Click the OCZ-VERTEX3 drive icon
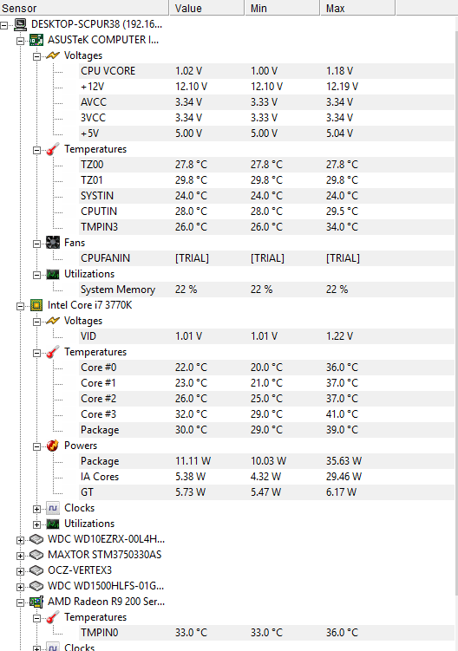458x651 pixels. point(36,571)
